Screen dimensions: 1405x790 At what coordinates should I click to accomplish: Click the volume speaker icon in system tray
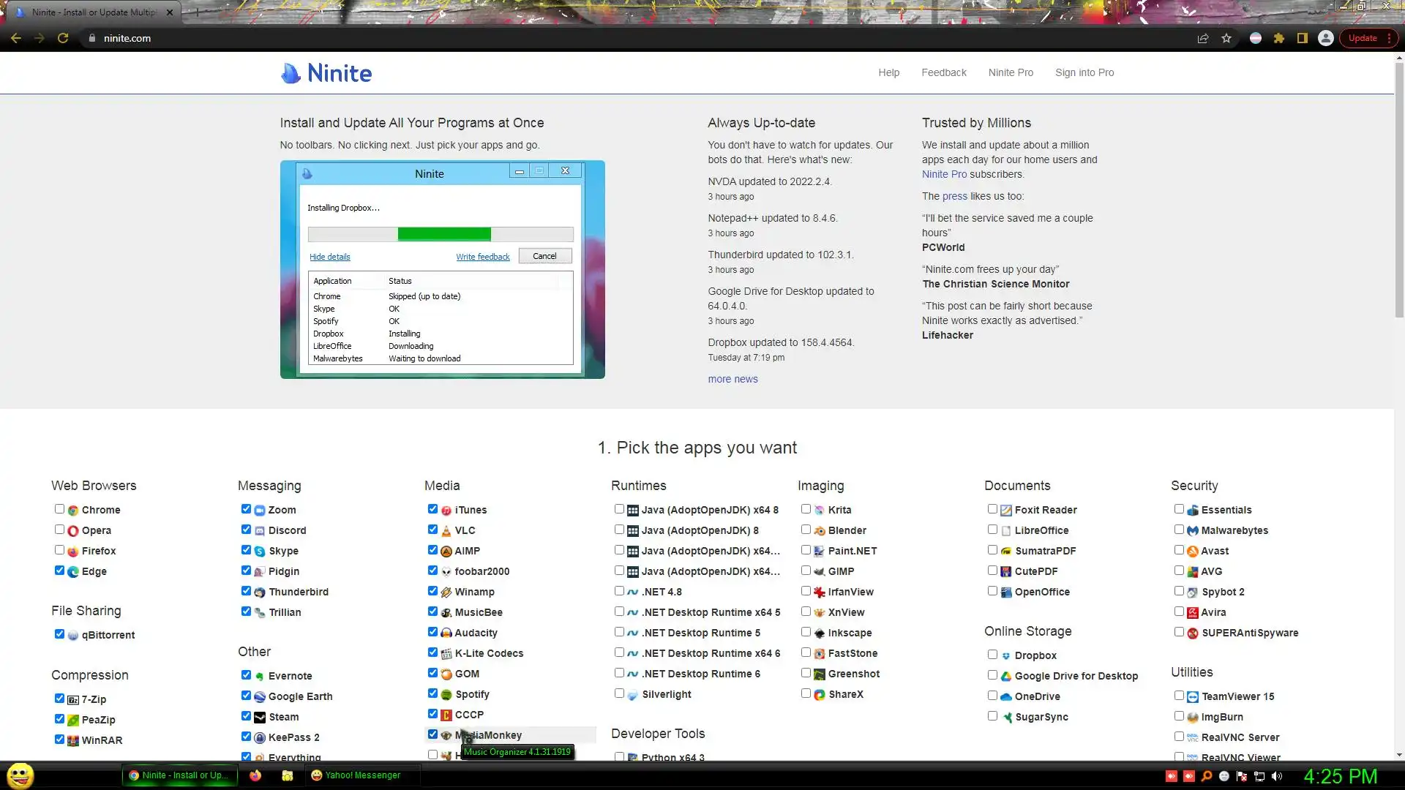(x=1277, y=776)
